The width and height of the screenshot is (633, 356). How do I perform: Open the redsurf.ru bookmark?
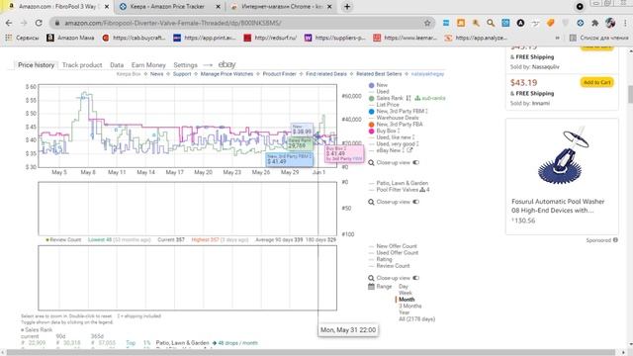[x=270, y=38]
